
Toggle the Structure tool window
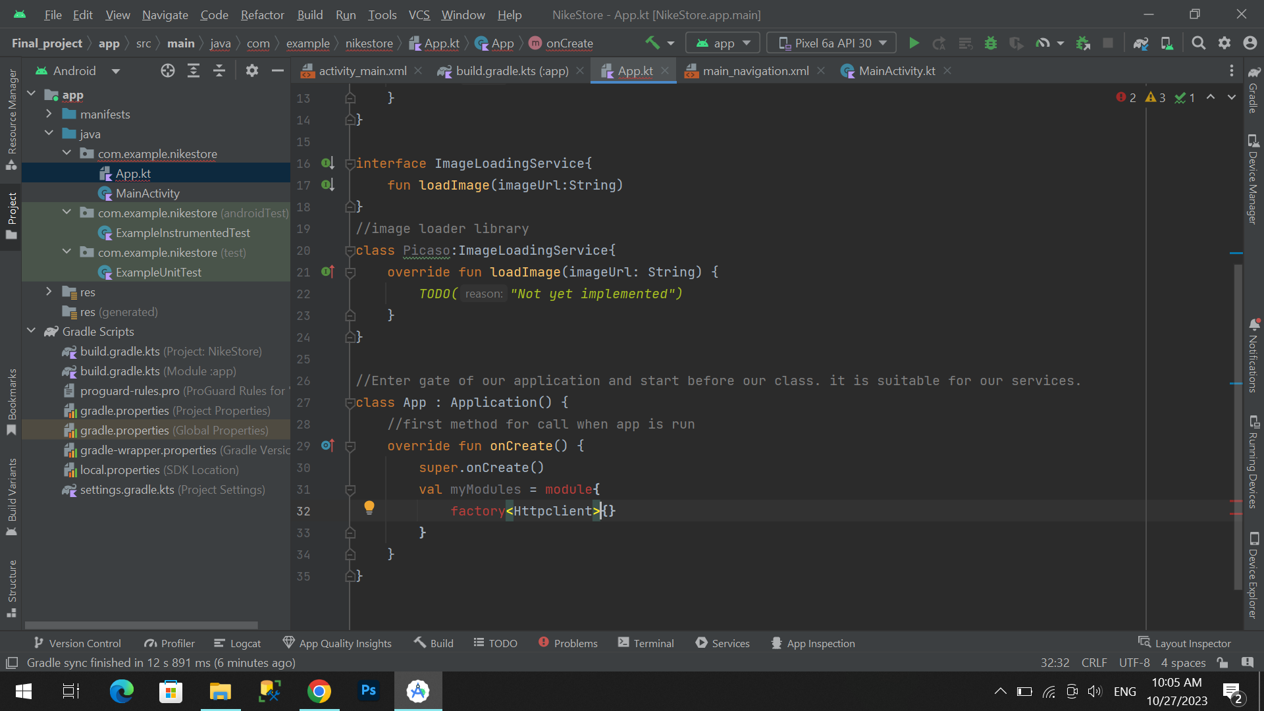(11, 588)
